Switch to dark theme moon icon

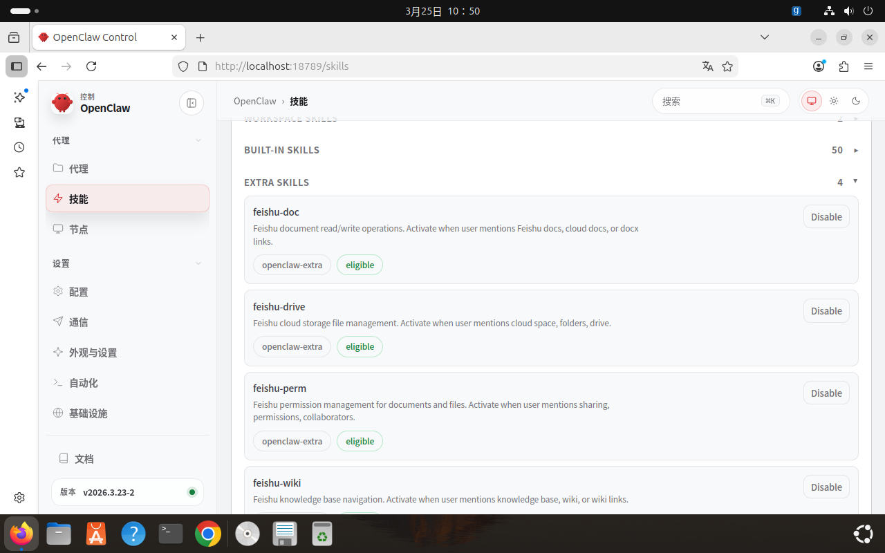(856, 101)
